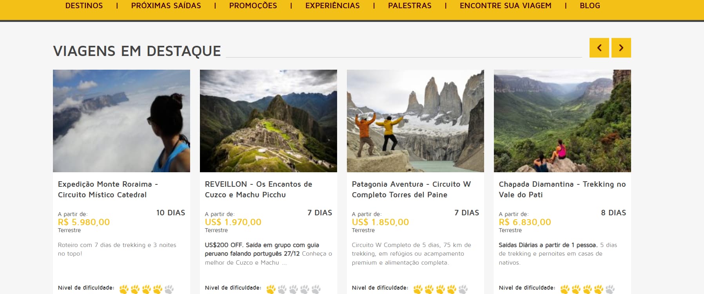Screen dimensions: 704x294
Task: Click the last gray paw under Cuzco card
Action: coord(316,289)
